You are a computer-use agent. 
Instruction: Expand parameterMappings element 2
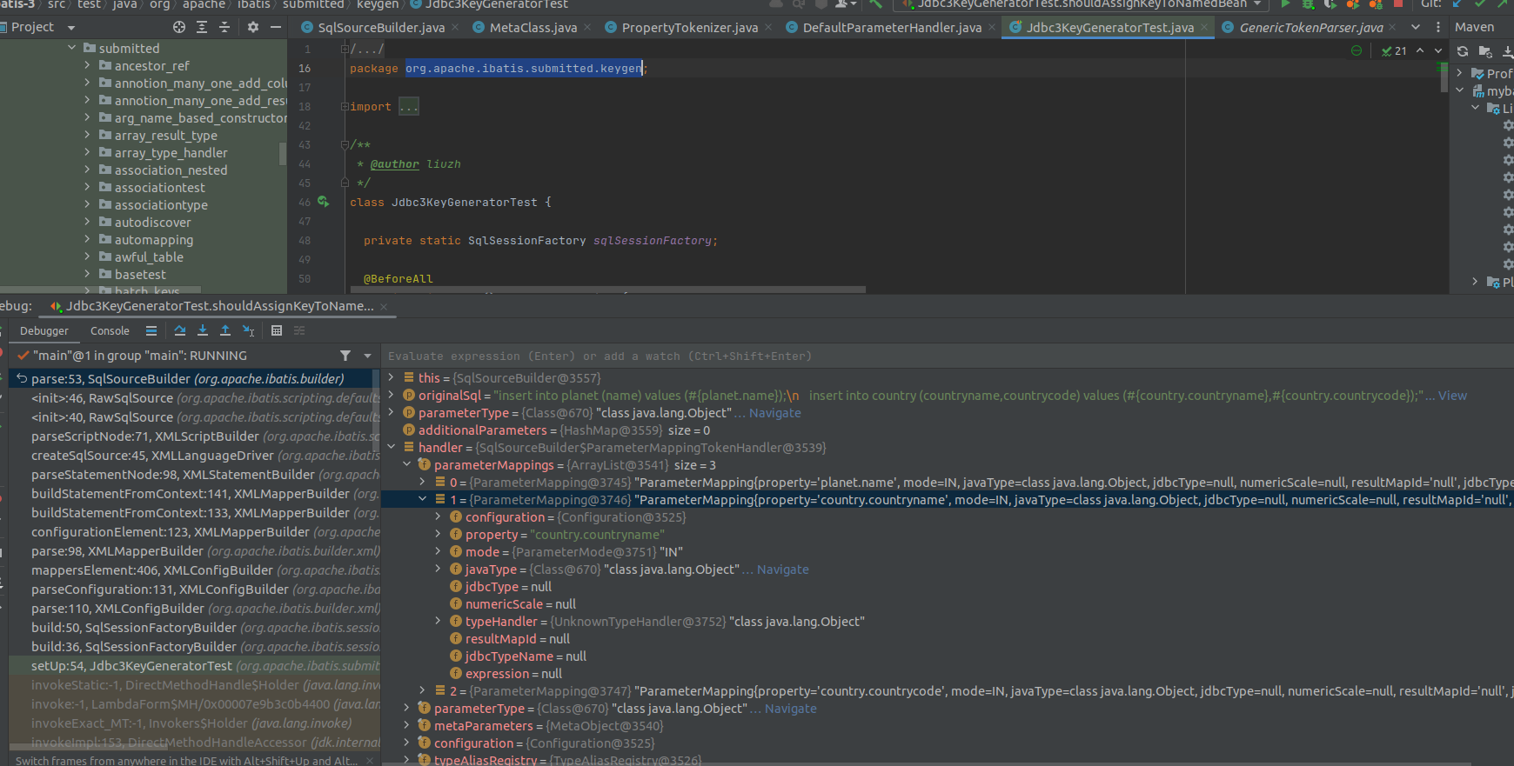pos(422,690)
